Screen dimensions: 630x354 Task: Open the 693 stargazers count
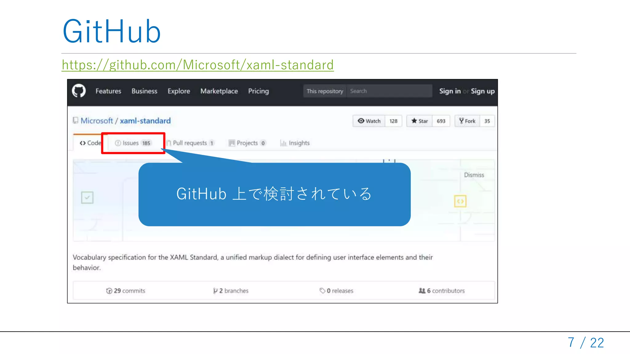(441, 121)
